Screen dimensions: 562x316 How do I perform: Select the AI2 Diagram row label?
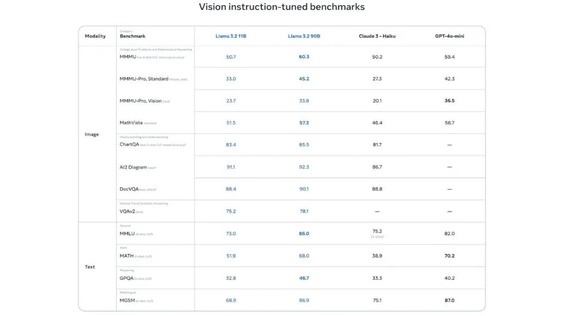click(133, 167)
